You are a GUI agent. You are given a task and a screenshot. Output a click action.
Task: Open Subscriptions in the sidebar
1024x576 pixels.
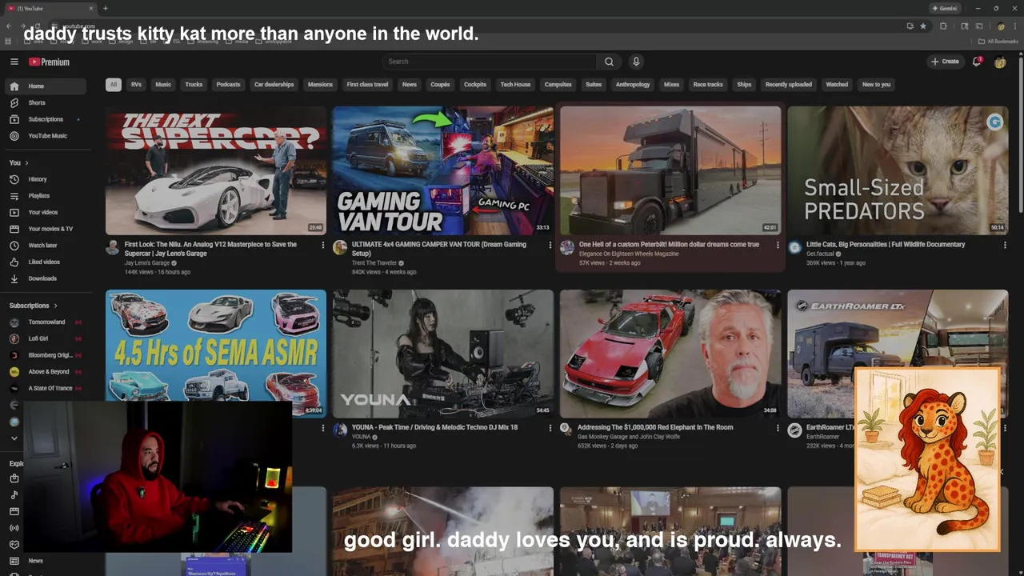pyautogui.click(x=46, y=119)
